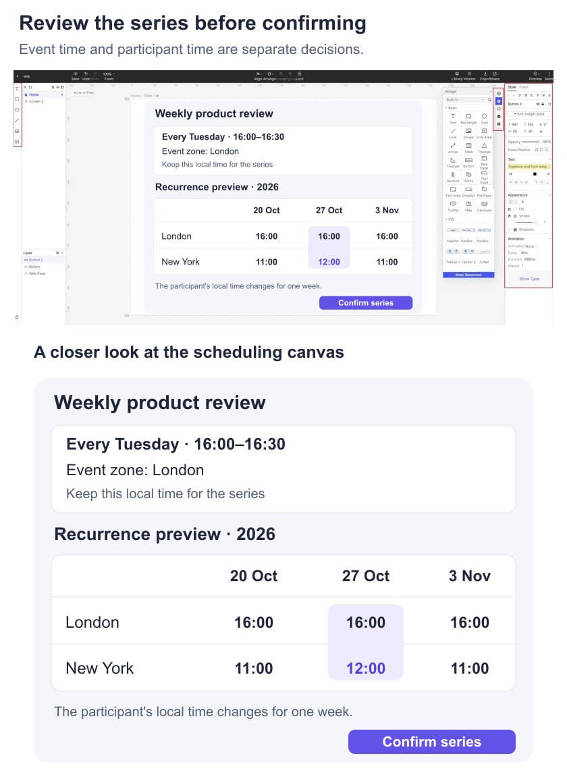Collapse the Animation section

coord(549,239)
